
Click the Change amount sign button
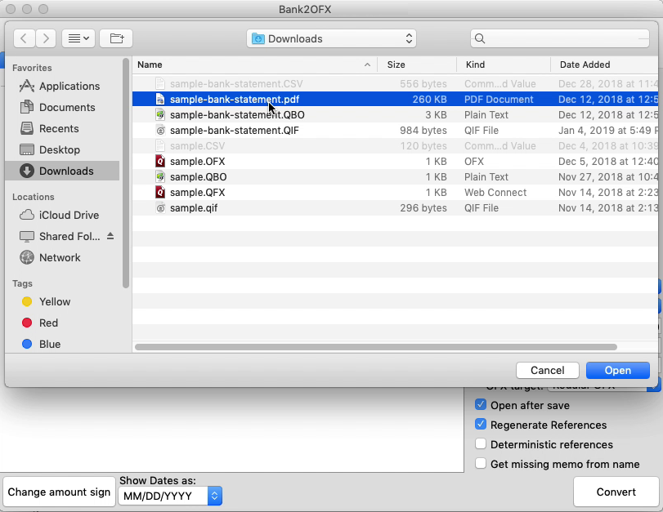pos(59,492)
